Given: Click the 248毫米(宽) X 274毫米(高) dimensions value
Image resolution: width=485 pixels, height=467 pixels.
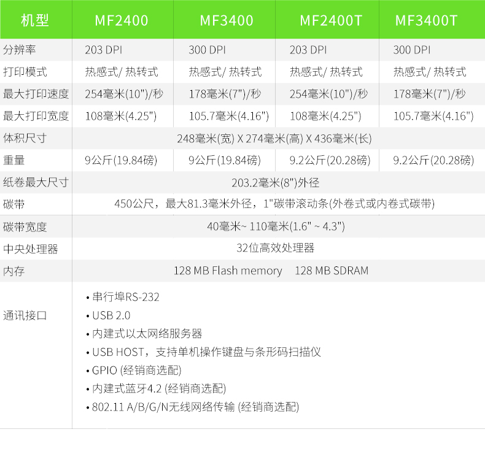Looking at the screenshot, I should (x=274, y=139).
